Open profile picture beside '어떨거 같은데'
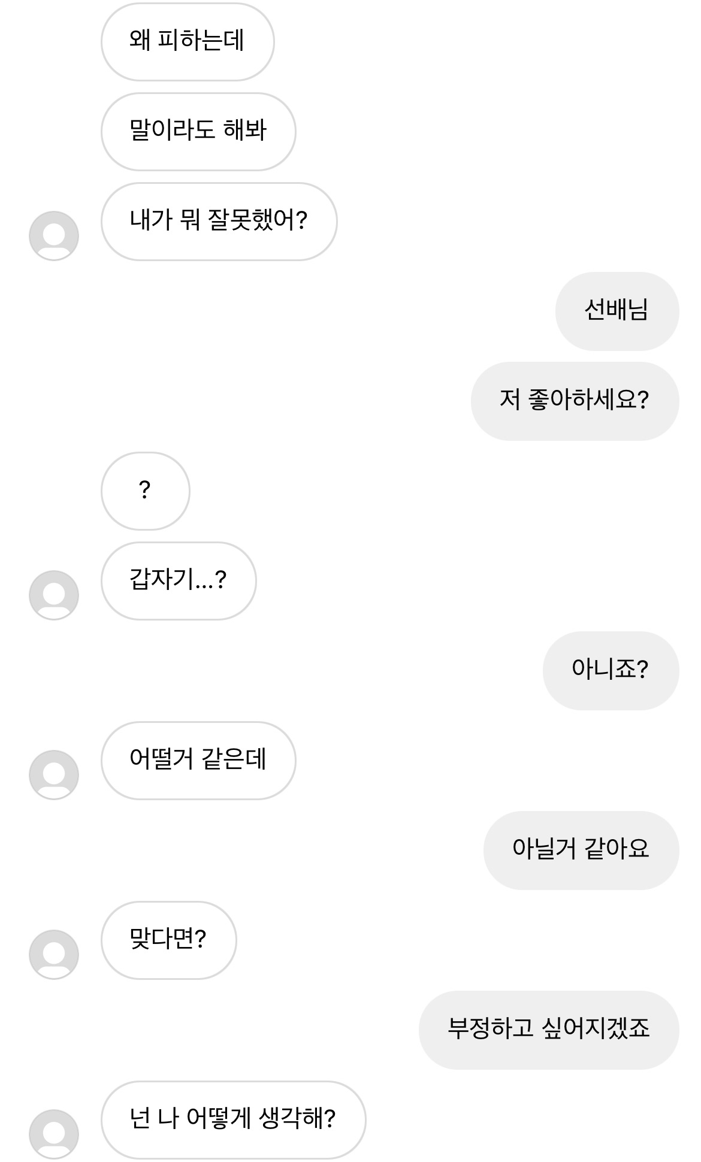 coord(54,774)
